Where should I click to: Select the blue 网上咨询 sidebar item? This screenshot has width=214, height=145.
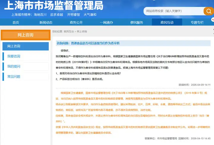[x=26, y=46]
